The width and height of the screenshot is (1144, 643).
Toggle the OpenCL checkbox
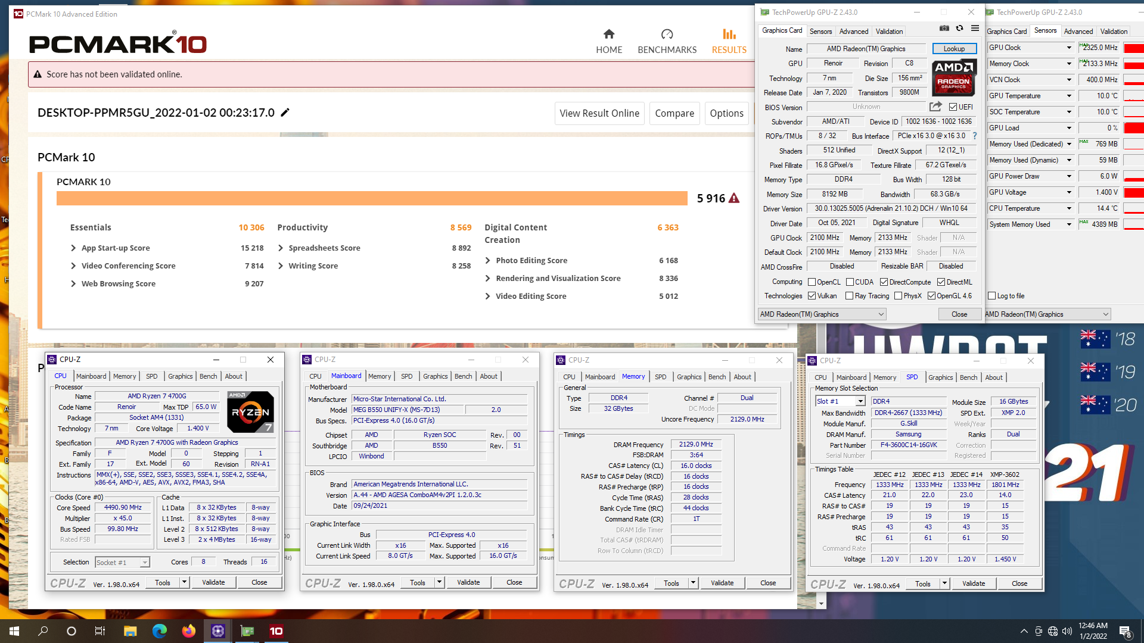[x=812, y=282]
